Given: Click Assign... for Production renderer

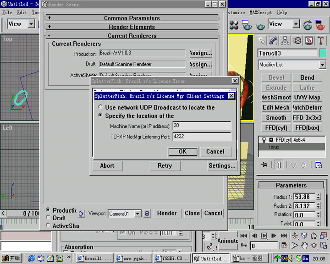Looking at the screenshot, I should click(201, 53).
